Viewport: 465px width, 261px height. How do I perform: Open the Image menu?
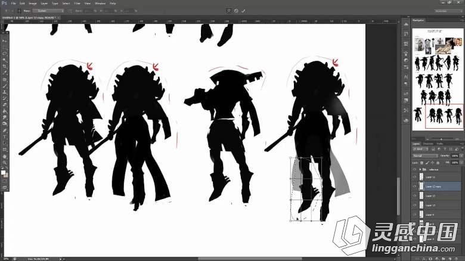point(33,3)
